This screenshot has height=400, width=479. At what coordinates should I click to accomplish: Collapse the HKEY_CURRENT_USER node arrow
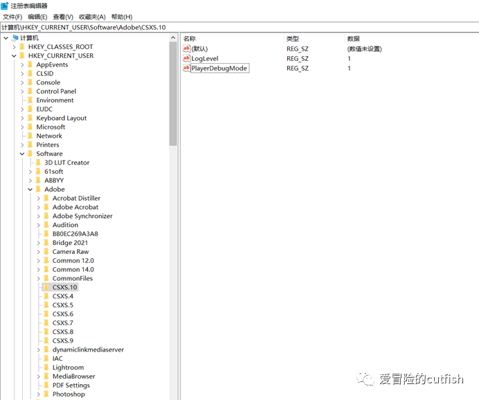(x=14, y=55)
